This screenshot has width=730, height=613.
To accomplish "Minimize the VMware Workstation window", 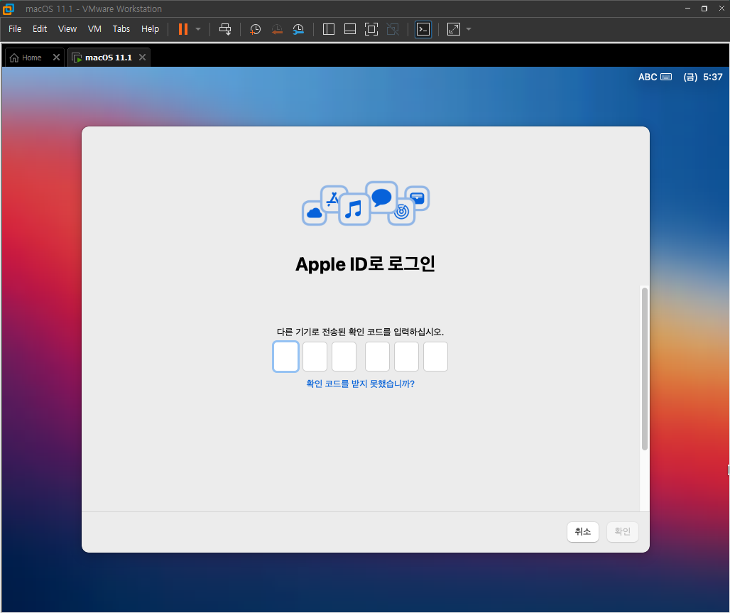I will coord(687,9).
